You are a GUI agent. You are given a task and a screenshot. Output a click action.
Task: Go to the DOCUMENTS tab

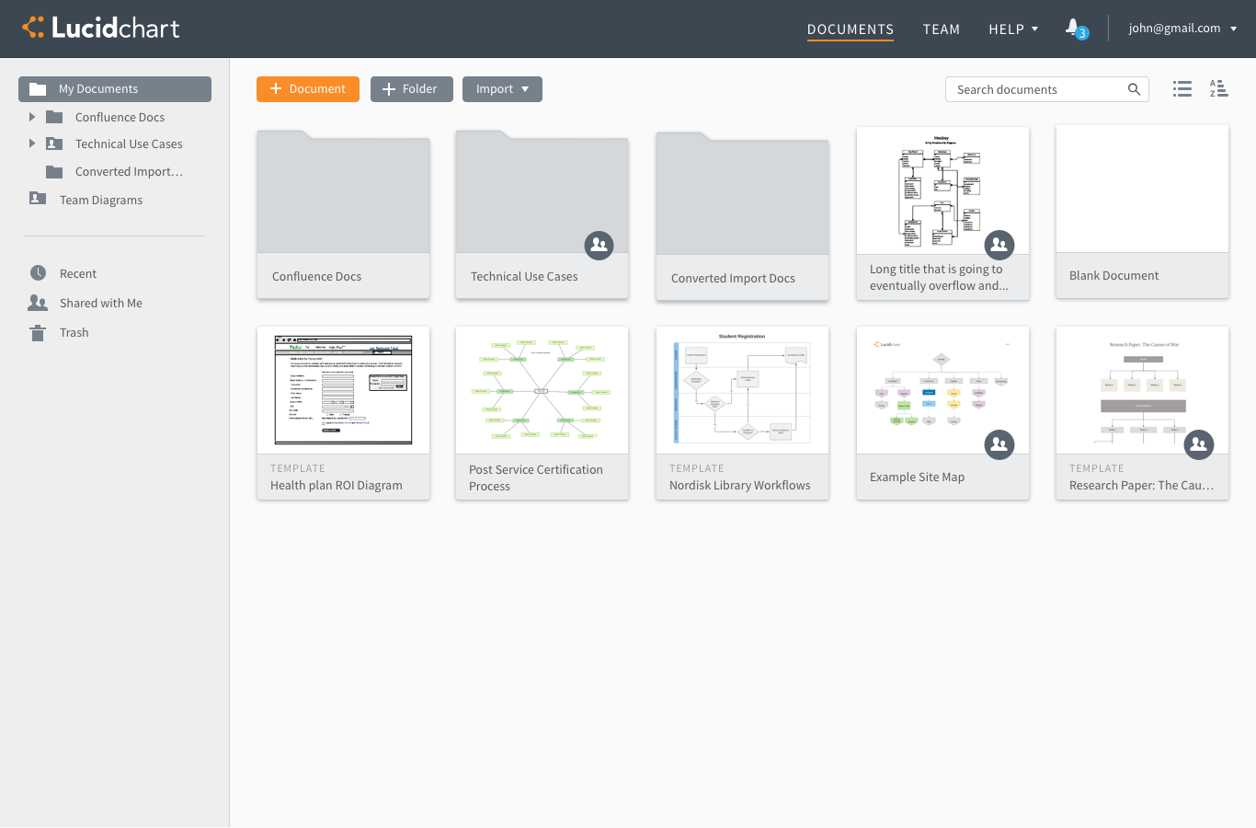click(x=851, y=29)
